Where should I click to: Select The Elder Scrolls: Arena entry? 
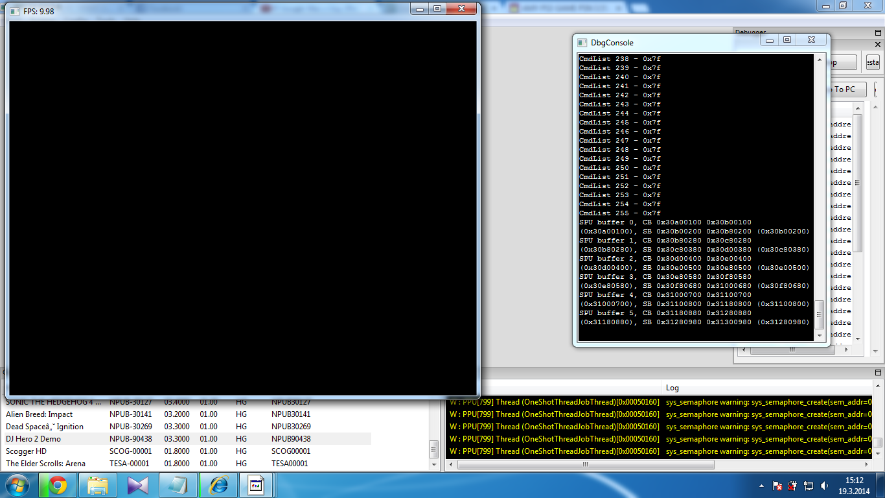click(x=45, y=464)
